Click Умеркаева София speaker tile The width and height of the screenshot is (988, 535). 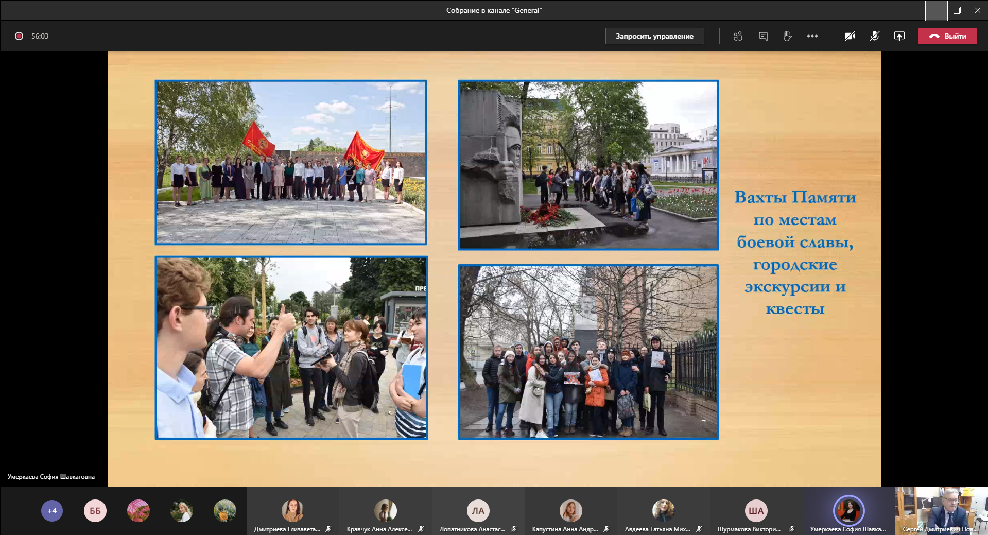point(848,511)
